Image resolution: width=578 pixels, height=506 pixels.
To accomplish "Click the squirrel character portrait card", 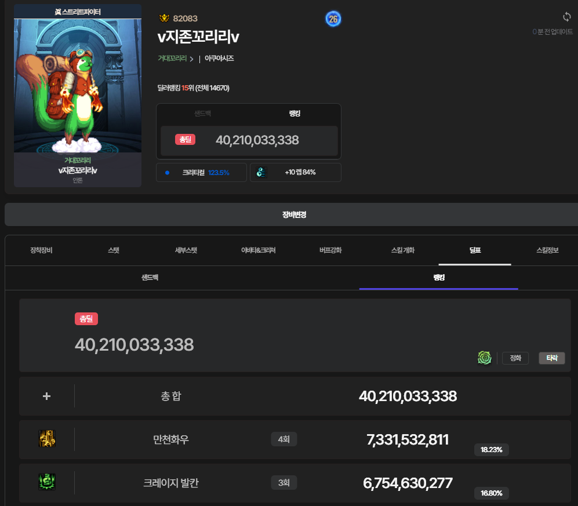I will pos(78,96).
